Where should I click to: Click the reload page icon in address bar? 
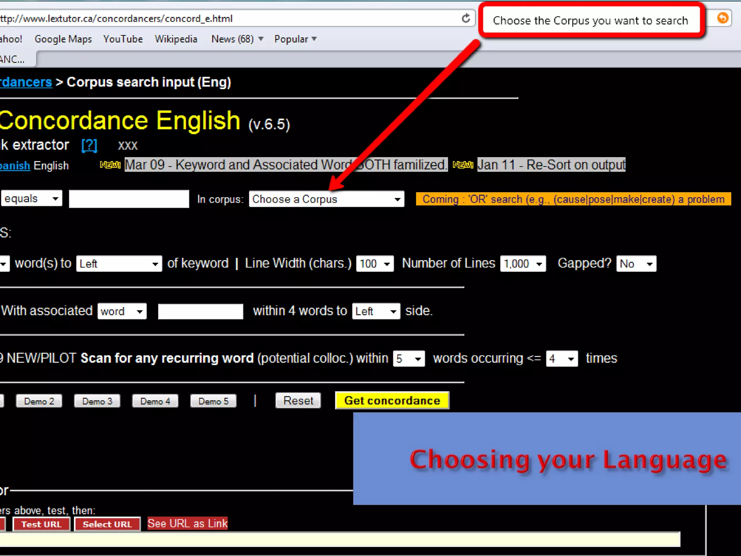[x=466, y=18]
